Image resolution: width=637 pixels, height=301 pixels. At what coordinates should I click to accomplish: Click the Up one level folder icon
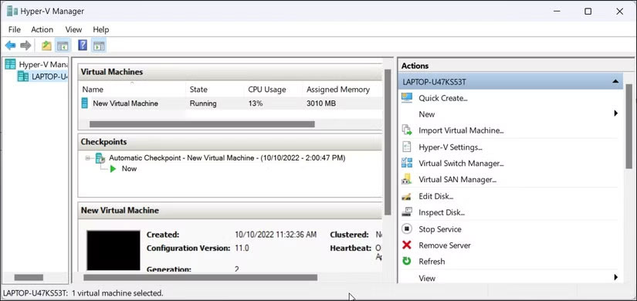tap(47, 46)
